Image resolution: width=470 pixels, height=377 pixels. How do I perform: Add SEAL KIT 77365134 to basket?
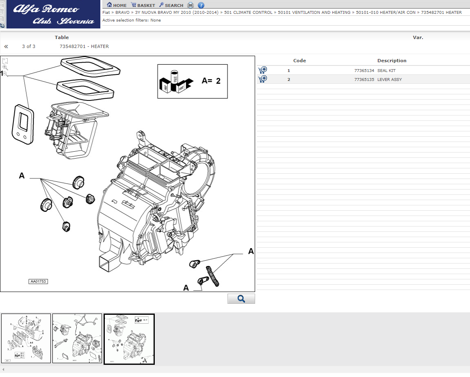[262, 70]
